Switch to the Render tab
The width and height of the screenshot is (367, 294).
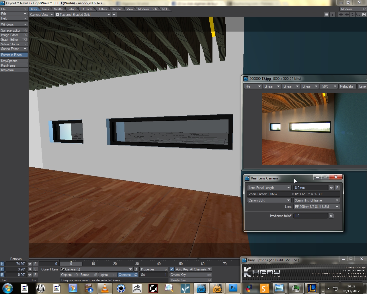117,9
